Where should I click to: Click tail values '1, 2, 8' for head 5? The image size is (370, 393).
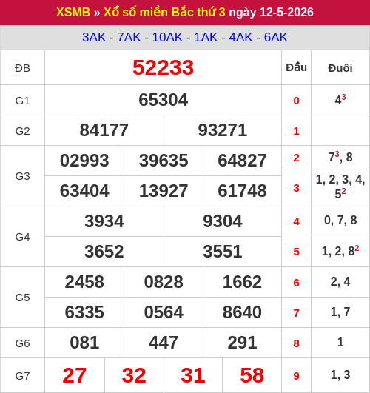click(340, 251)
